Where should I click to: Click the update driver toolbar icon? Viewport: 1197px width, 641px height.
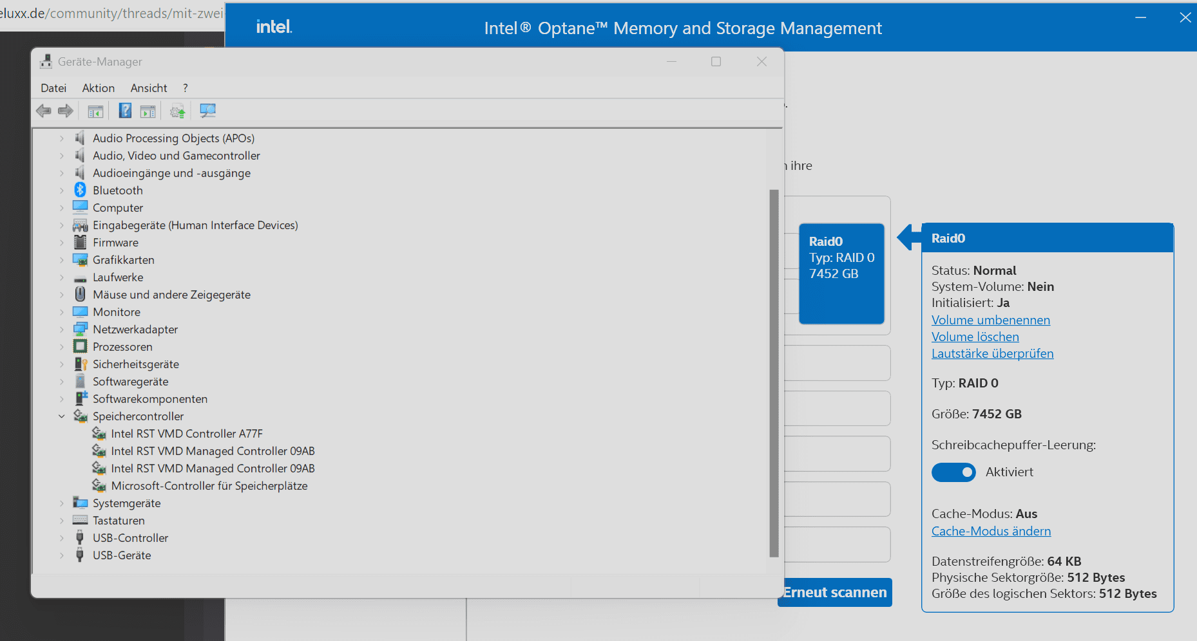[x=177, y=111]
